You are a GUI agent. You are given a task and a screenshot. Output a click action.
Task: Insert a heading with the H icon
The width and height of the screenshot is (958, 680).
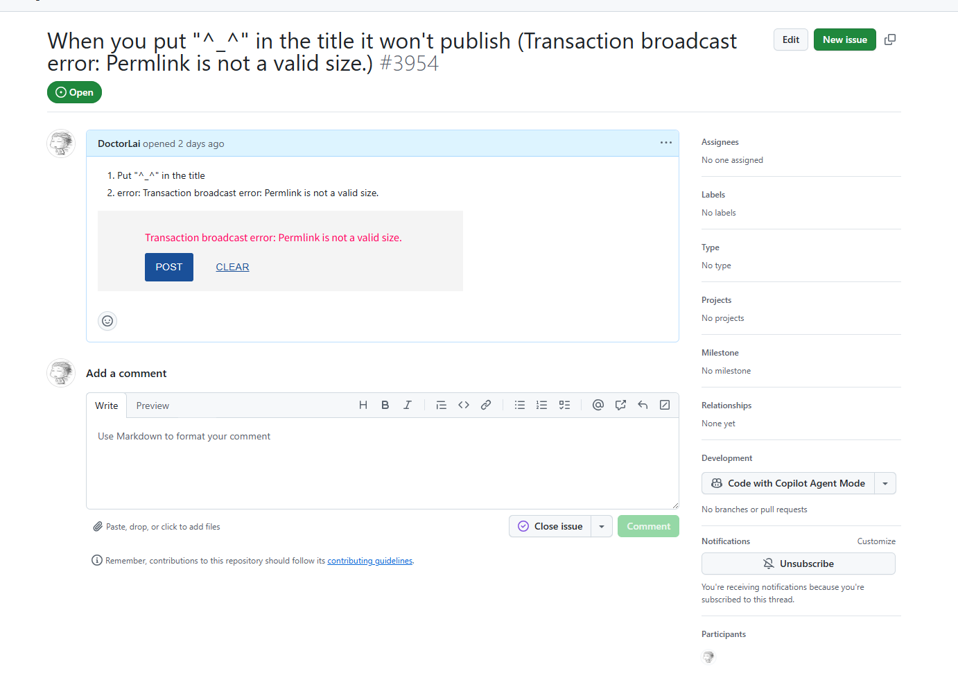click(363, 406)
